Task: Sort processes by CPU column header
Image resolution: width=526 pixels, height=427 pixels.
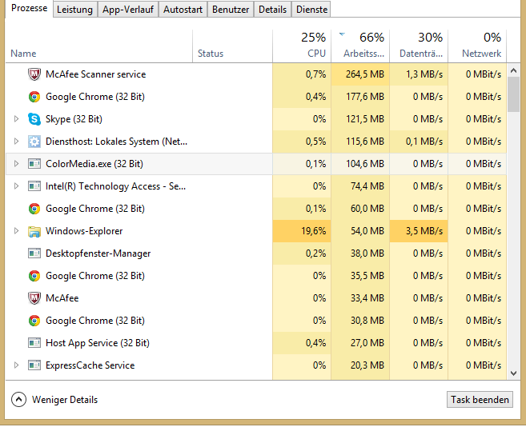Action: (x=302, y=46)
